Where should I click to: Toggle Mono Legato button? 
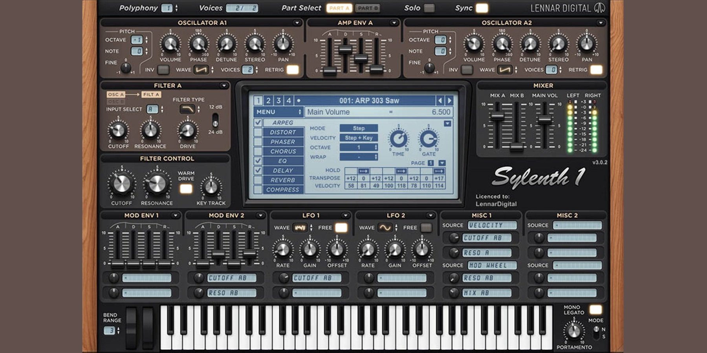click(x=596, y=309)
